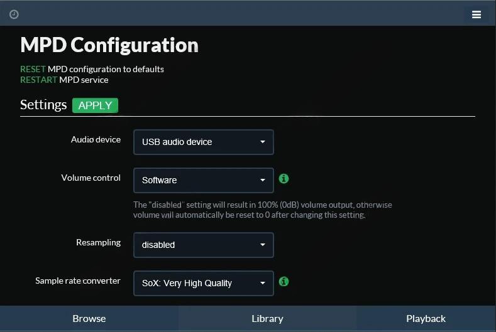Image resolution: width=496 pixels, height=332 pixels.
Task: Switch to the Browse tab
Action: tap(89, 318)
